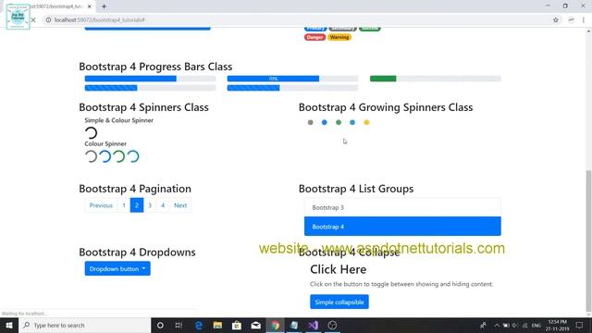The height and width of the screenshot is (333, 592).
Task: Open the ENG language indicator
Action: pos(536,325)
